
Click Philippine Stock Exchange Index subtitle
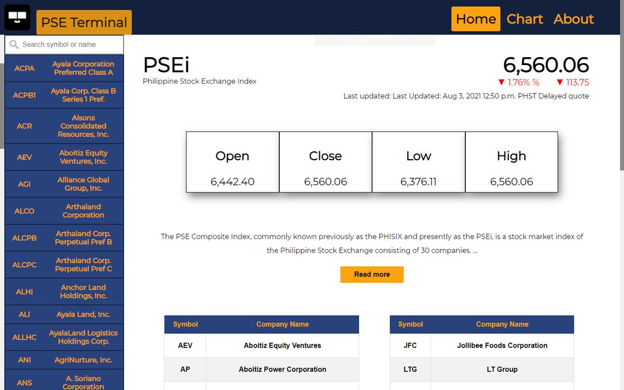coord(200,81)
